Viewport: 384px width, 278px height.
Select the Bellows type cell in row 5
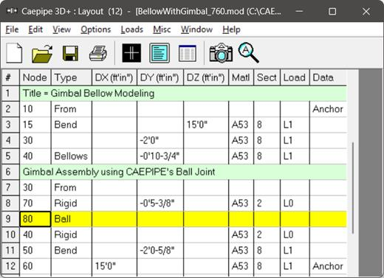[x=72, y=156]
